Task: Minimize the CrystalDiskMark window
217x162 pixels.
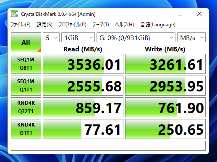Action: coord(161,14)
